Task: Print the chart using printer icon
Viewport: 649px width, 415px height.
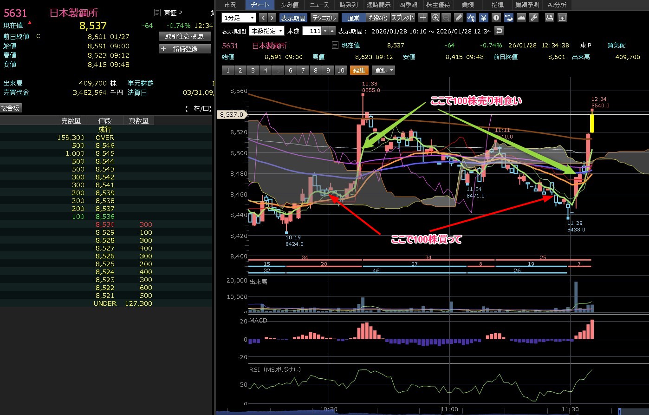Action: pyautogui.click(x=549, y=18)
